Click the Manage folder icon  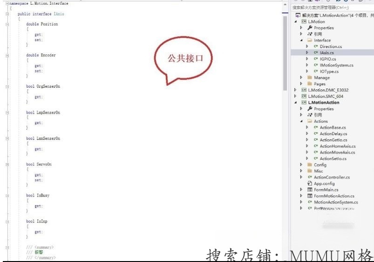click(310, 77)
